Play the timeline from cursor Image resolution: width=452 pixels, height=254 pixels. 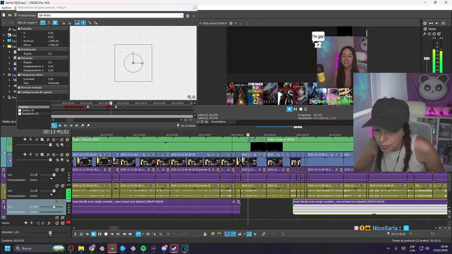click(x=94, y=234)
